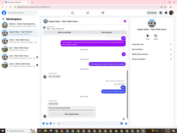Screen dimensions: 177x133
Task: Open Windows notification center icon
Action: click(173, 131)
